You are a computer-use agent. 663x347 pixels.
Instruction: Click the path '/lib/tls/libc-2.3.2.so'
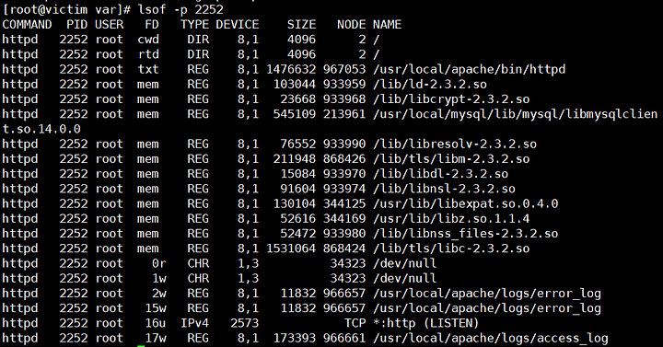click(451, 249)
